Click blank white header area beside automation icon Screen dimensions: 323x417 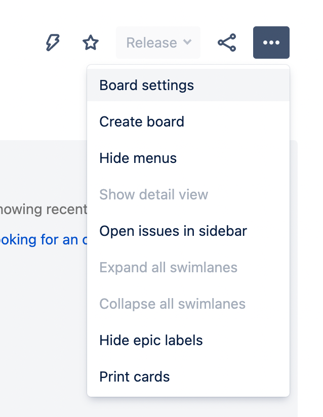tap(21, 43)
